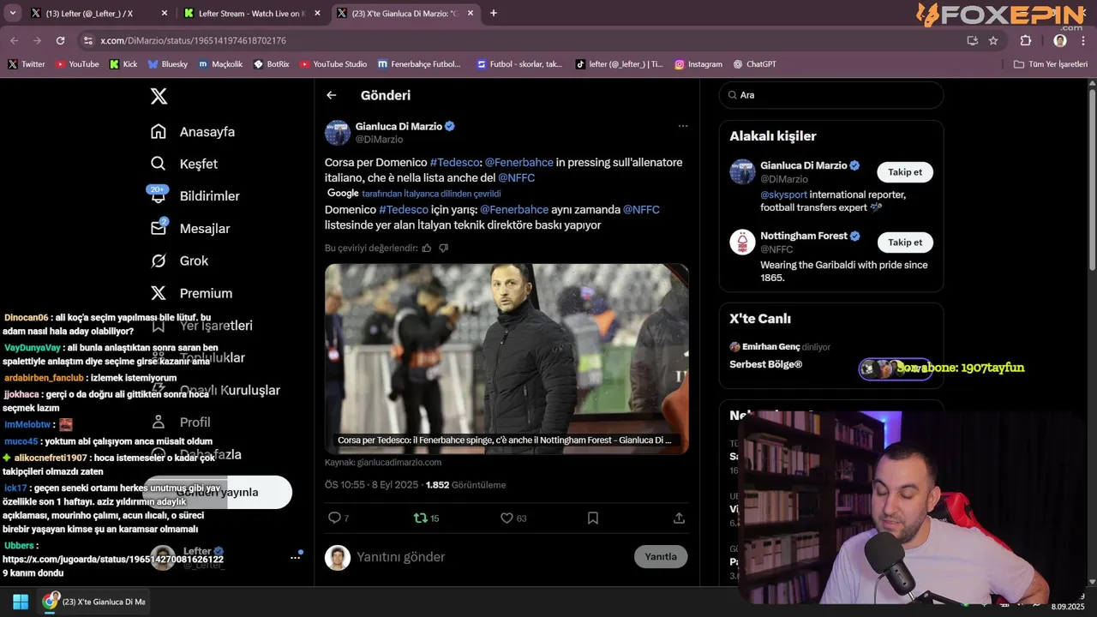This screenshot has height=617, width=1097.
Task: Click share icon on tweet
Action: 679,518
